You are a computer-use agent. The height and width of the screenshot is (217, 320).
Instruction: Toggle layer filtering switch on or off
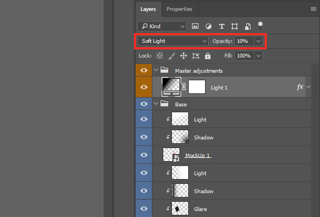(260, 27)
